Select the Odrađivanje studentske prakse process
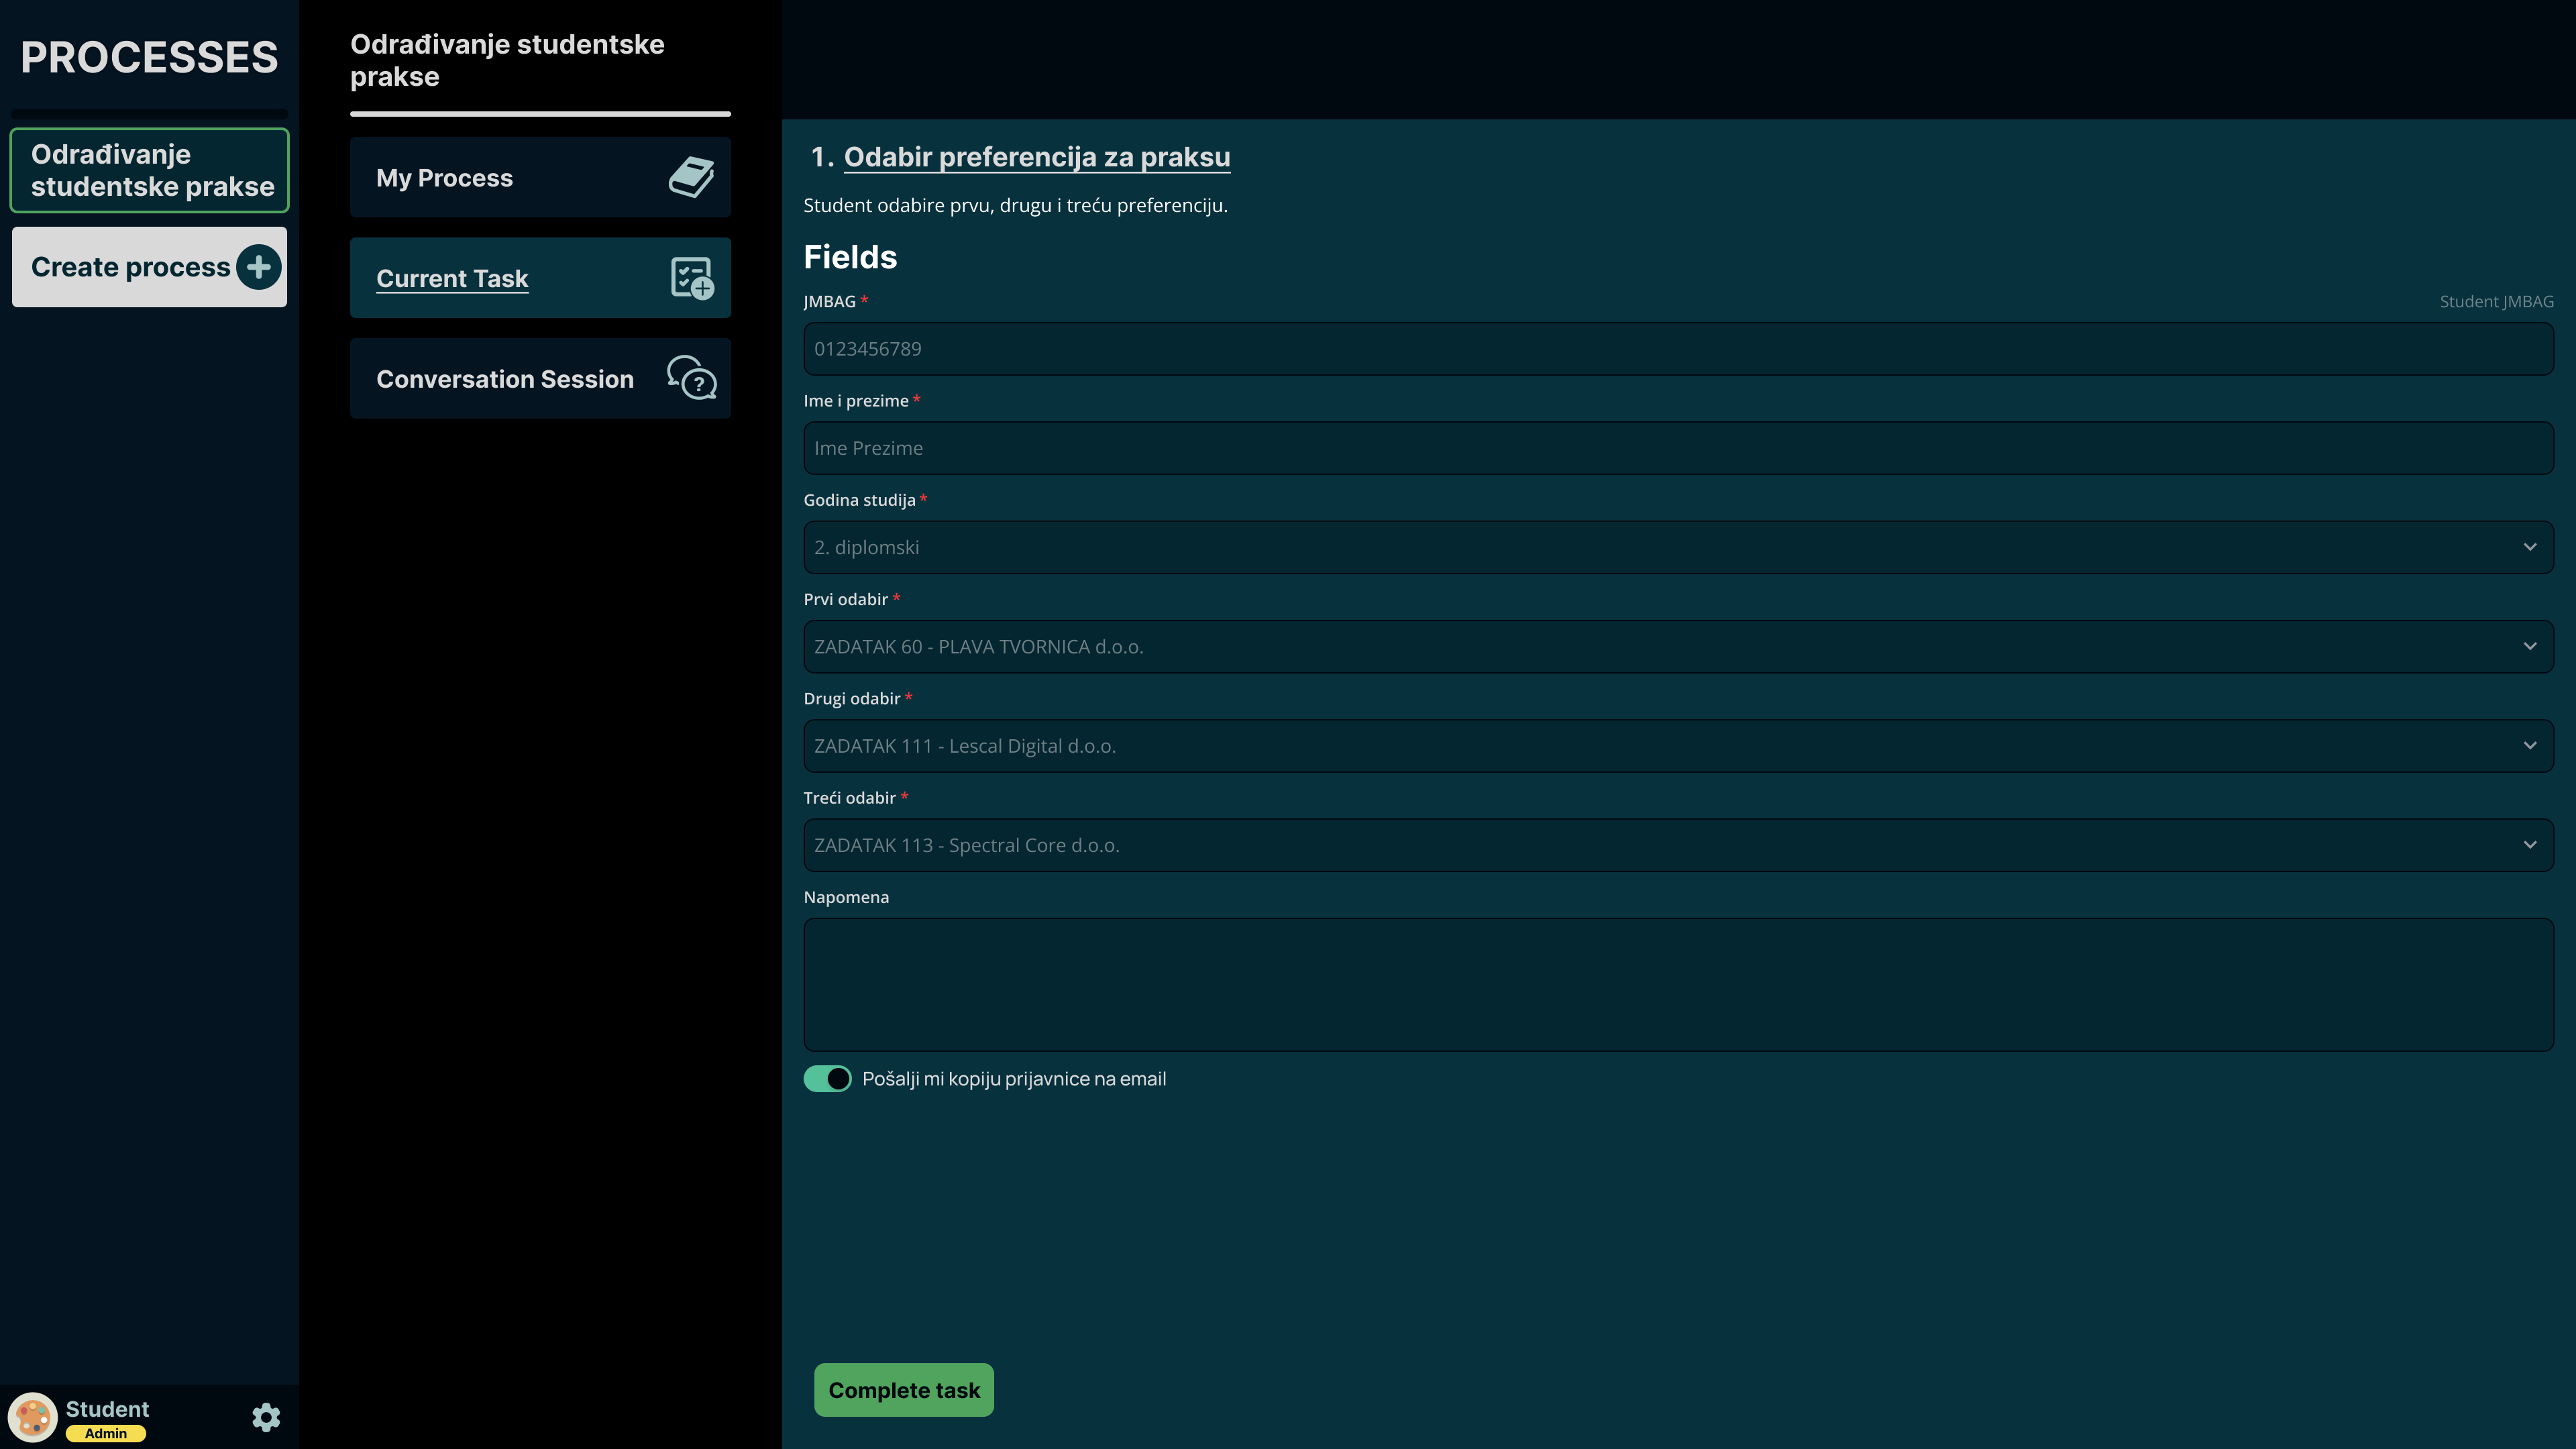This screenshot has height=1449, width=2576. [x=150, y=170]
